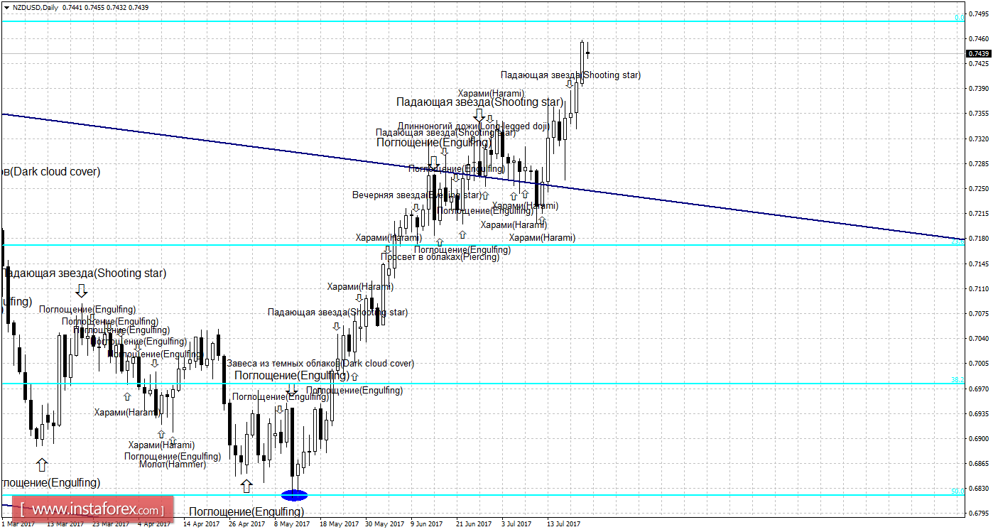
Task: Click the 0.7145 price axis label
Action: click(978, 264)
